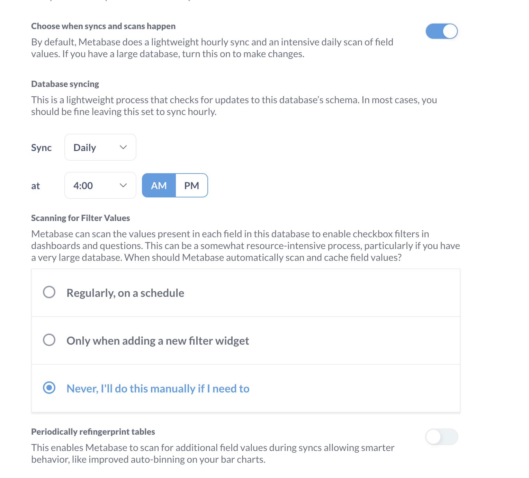Click the 'Never, I'll do this manually' text
This screenshot has width=529, height=478.
pos(158,389)
